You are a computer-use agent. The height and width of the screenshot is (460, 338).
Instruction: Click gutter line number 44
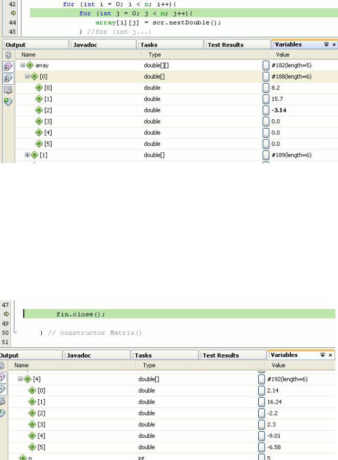(12, 23)
